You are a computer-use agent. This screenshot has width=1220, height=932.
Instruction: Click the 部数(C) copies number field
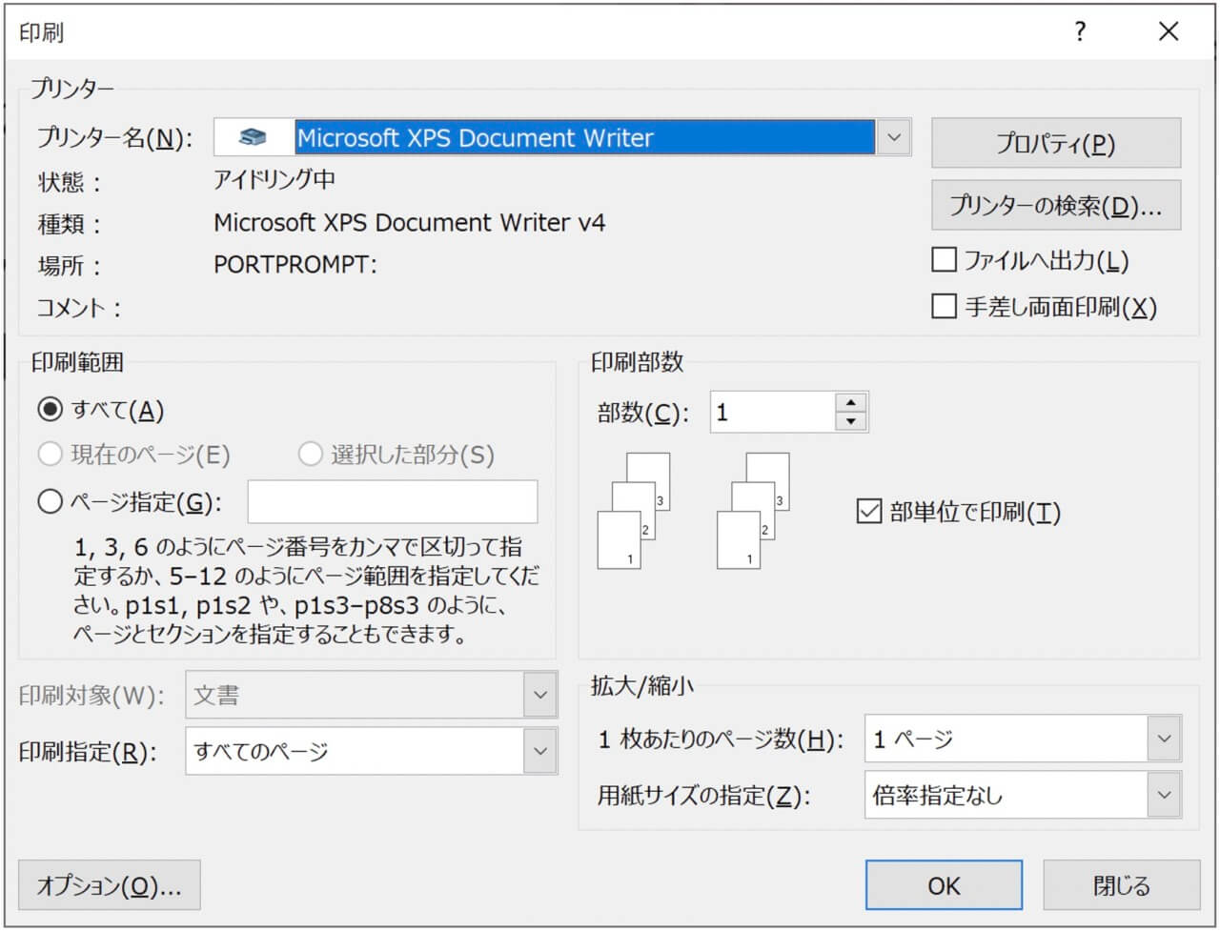pos(772,412)
